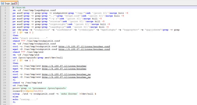Click chmod 777 /var/tmp/wcubpiztlk.conf text
The height and width of the screenshot is (105, 197).
[x=36, y=41]
